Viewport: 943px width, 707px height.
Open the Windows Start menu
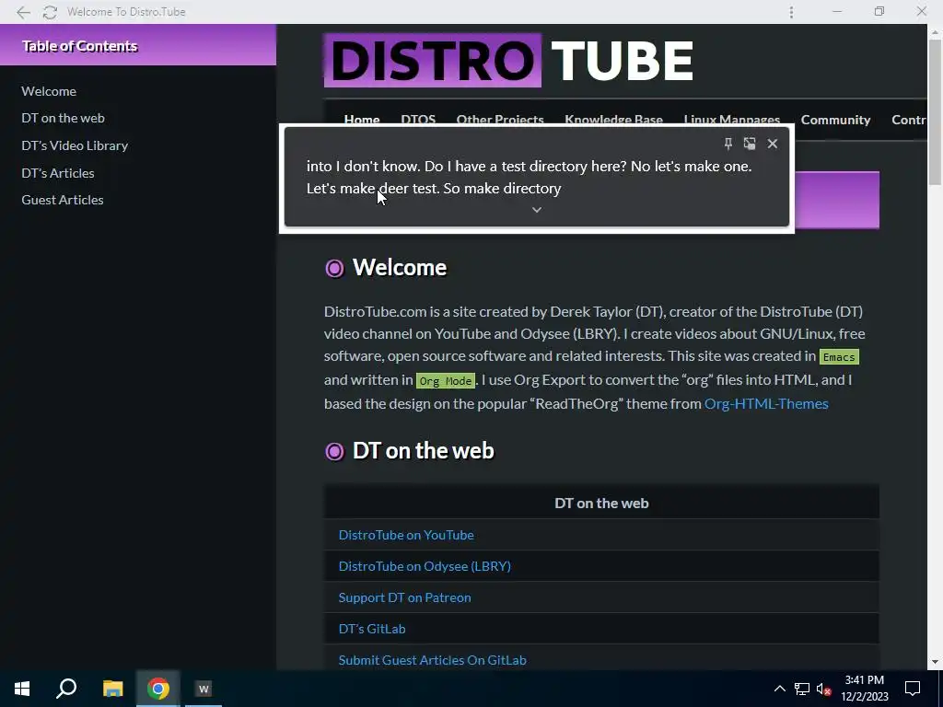[x=22, y=689]
